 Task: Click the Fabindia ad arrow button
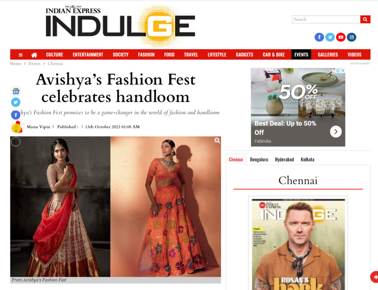click(x=336, y=132)
